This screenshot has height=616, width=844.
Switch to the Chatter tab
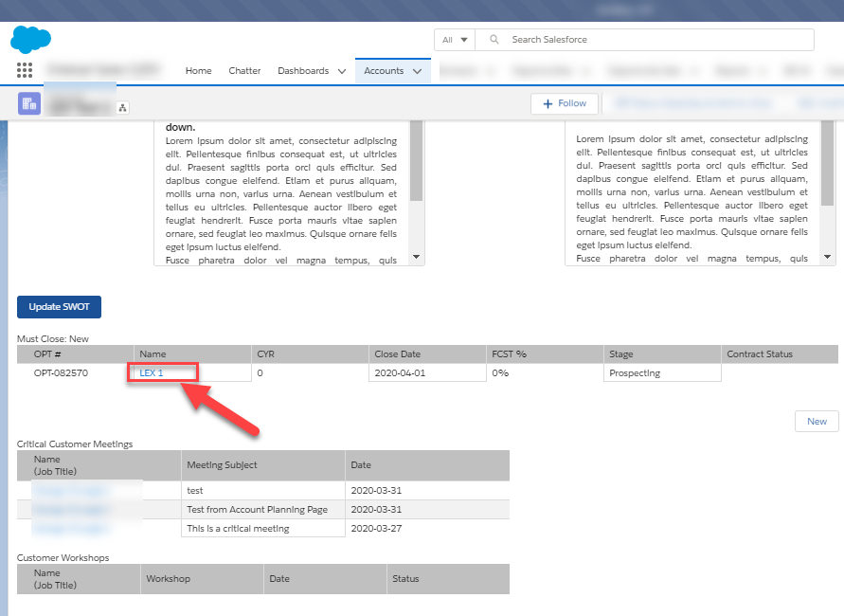(244, 71)
